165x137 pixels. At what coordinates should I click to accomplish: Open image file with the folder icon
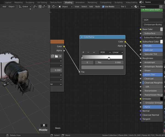coord(56,56)
